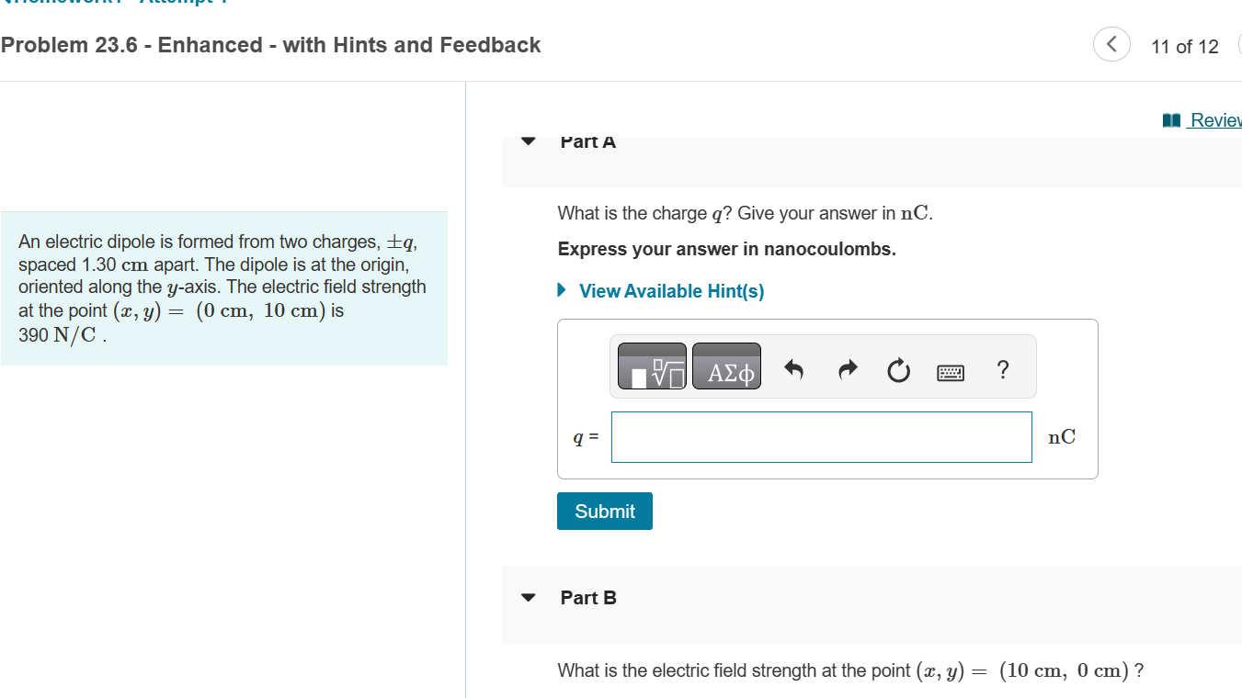The image size is (1242, 698).
Task: Click the Review book icon
Action: (x=1171, y=118)
